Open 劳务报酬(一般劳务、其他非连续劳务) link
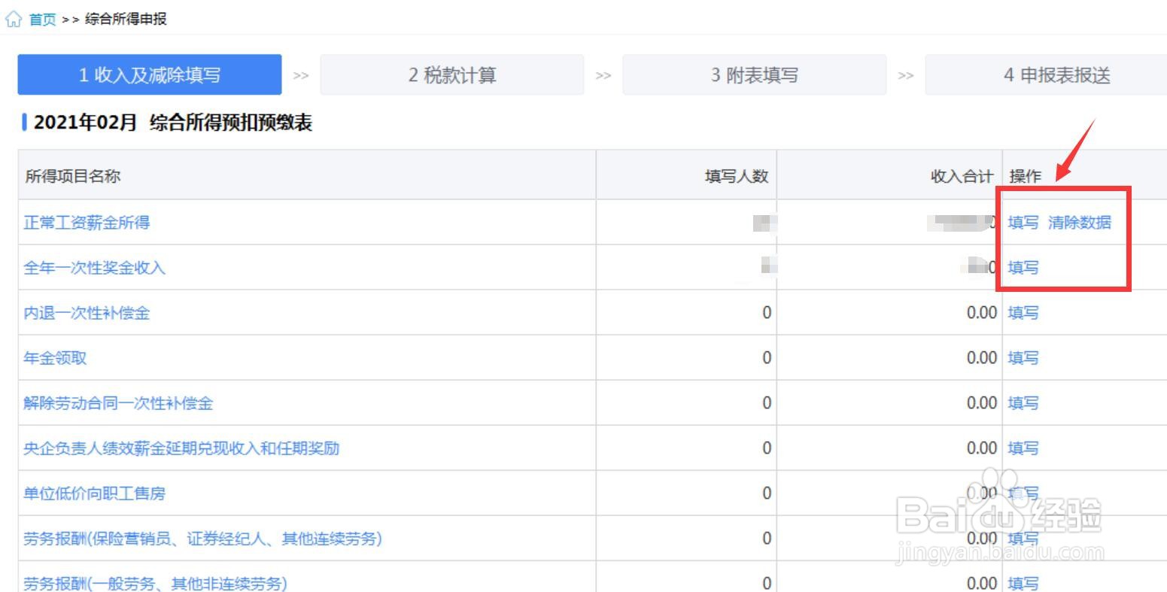The height and width of the screenshot is (592, 1167). (x=155, y=583)
